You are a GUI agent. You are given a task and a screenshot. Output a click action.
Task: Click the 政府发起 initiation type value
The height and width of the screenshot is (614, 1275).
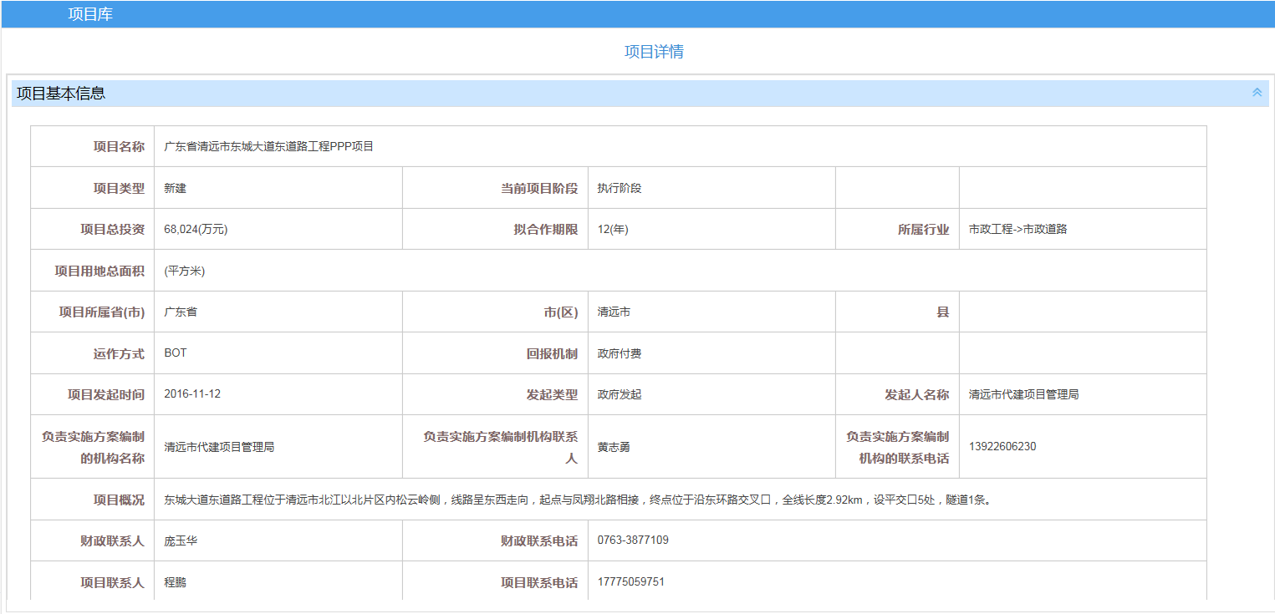(619, 394)
